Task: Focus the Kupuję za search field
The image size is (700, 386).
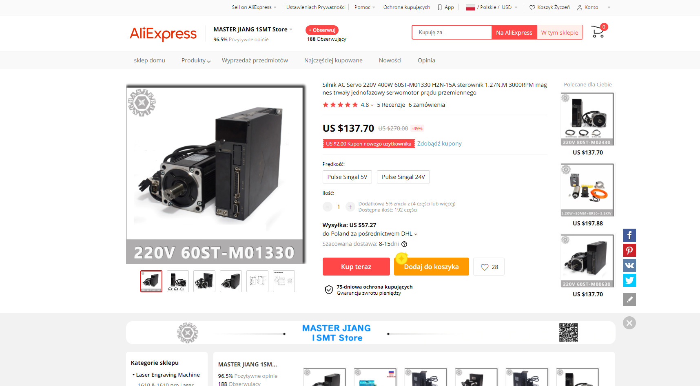Action: click(452, 32)
